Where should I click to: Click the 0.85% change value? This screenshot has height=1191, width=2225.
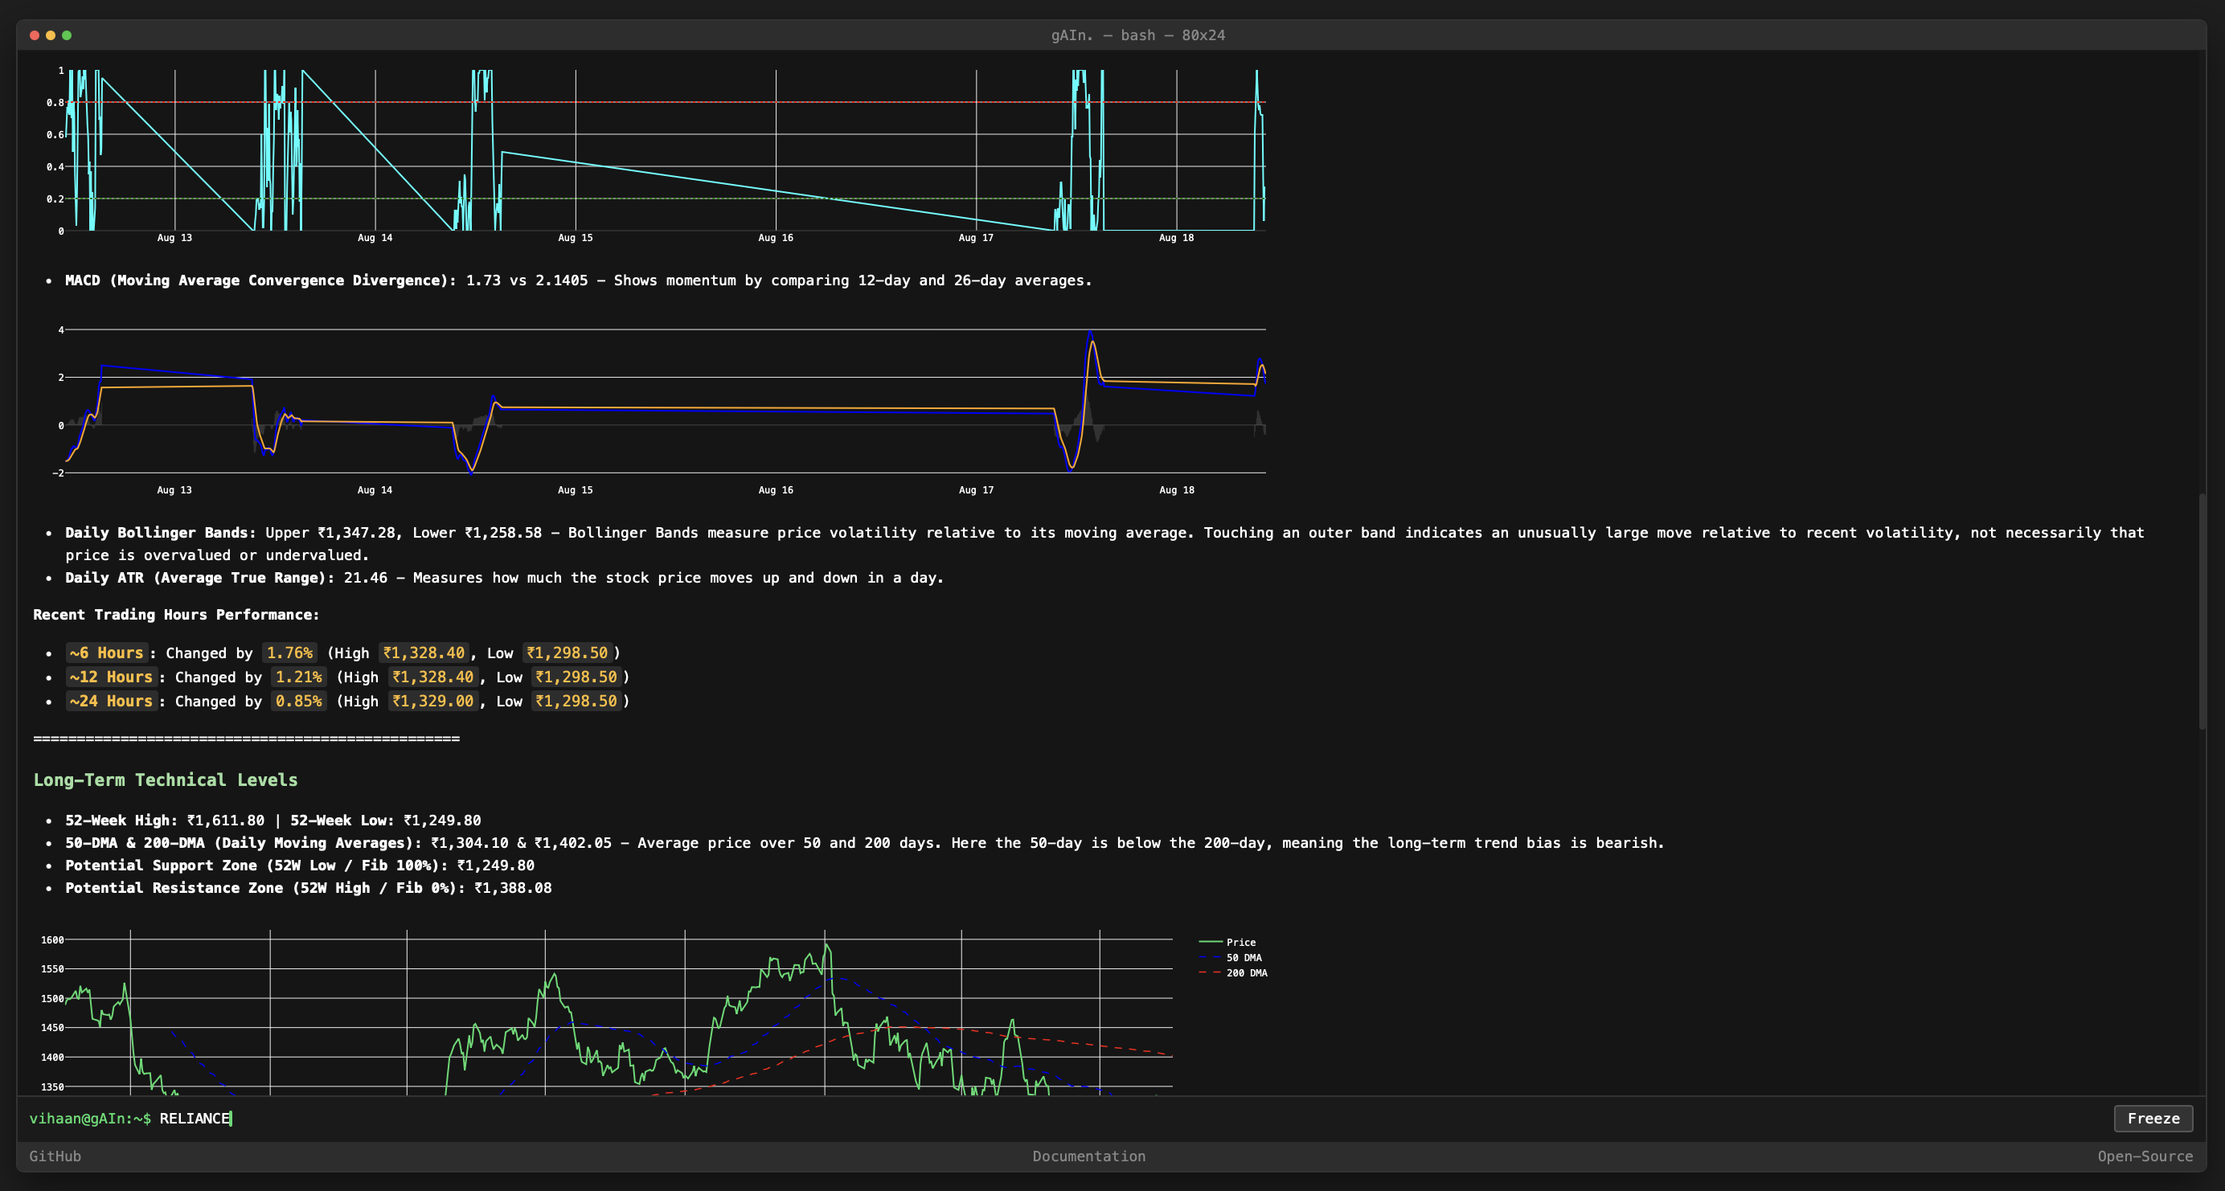coord(299,702)
